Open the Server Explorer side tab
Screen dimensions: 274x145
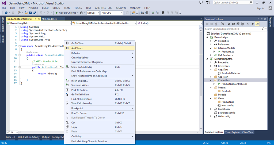pos(3,24)
